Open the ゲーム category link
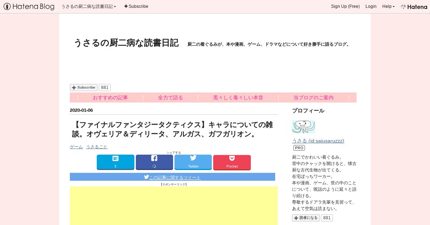The image size is (430, 225). tap(76, 147)
